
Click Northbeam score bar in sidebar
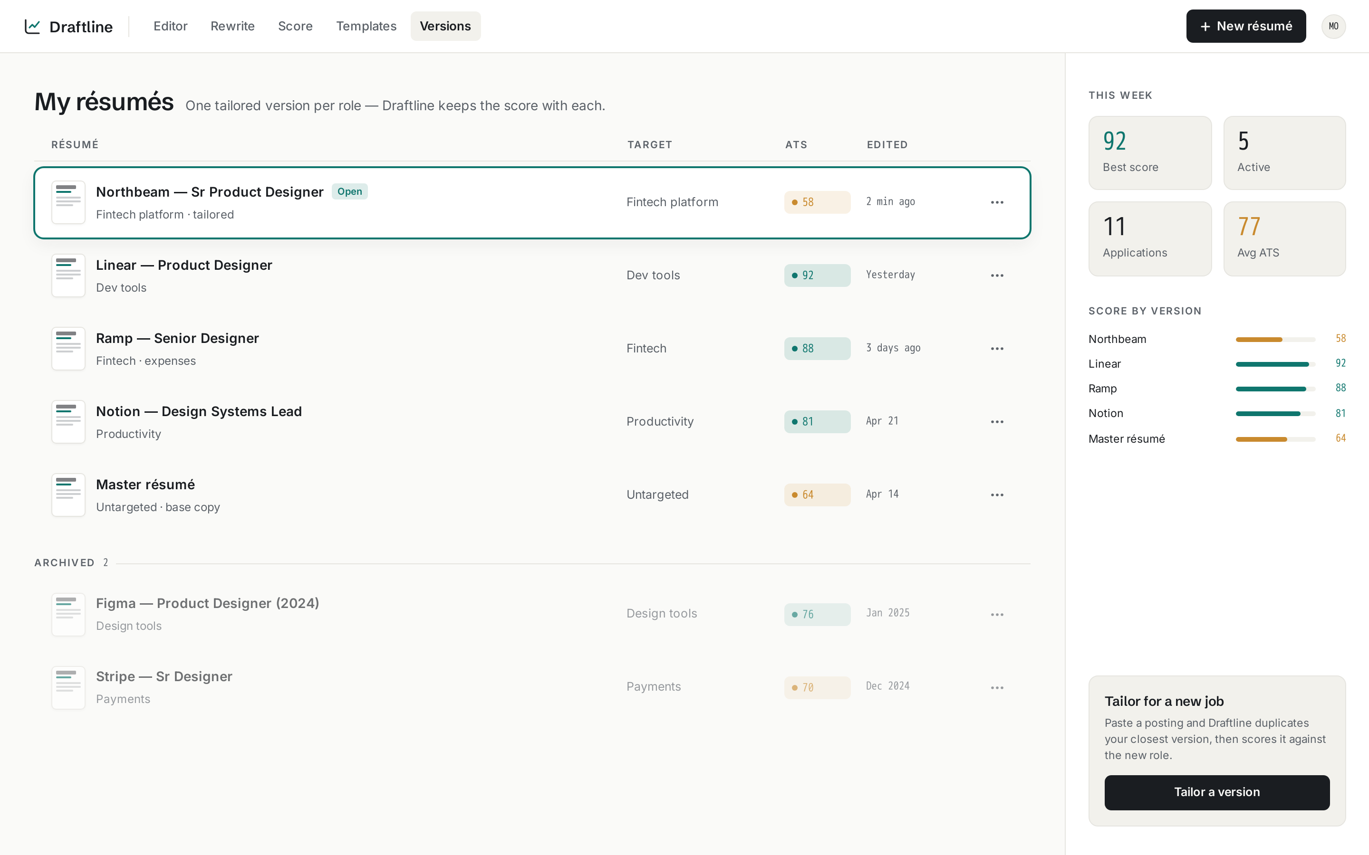point(1275,339)
